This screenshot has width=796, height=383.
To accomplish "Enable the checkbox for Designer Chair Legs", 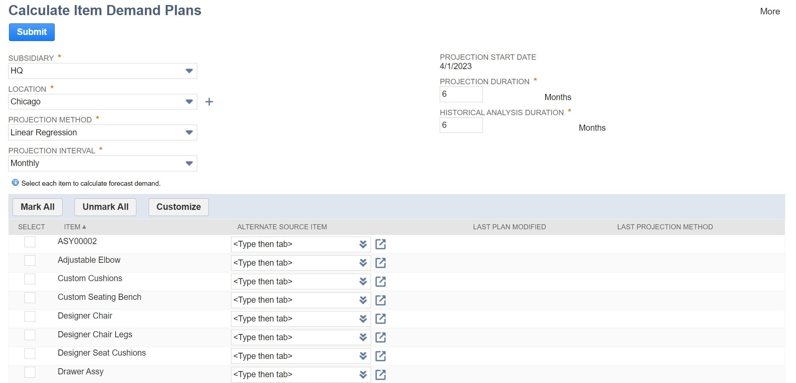I will click(x=30, y=335).
